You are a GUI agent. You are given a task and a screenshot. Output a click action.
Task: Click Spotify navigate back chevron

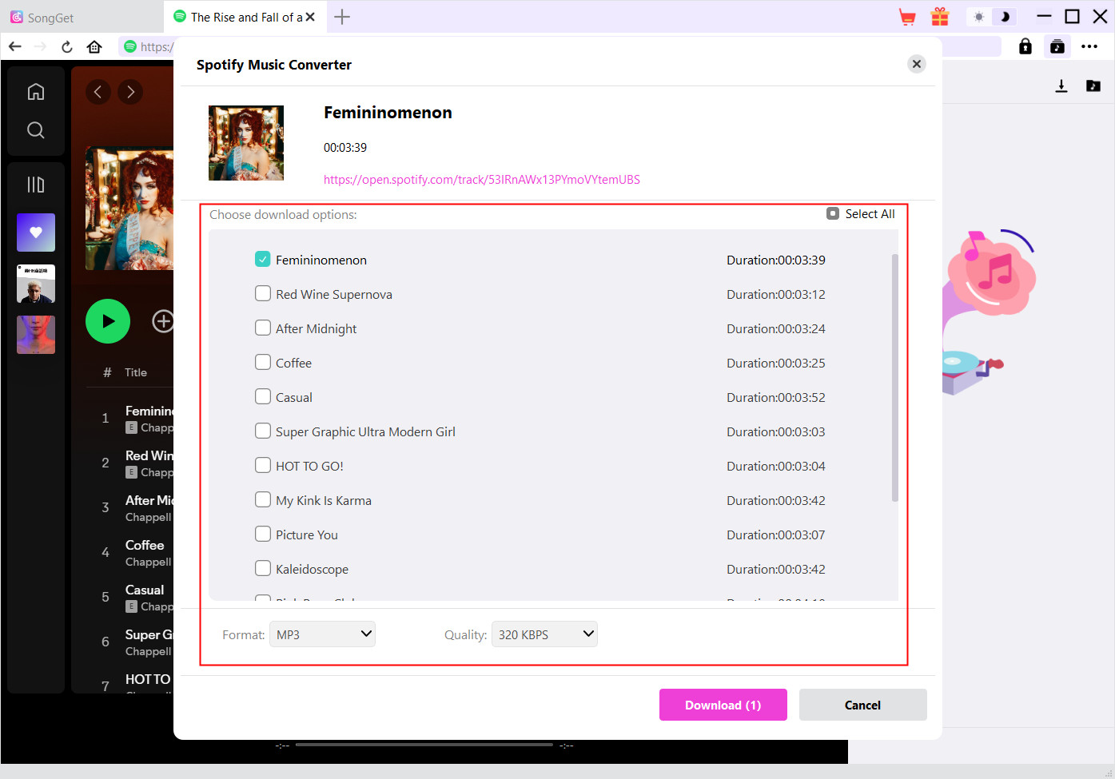point(98,92)
